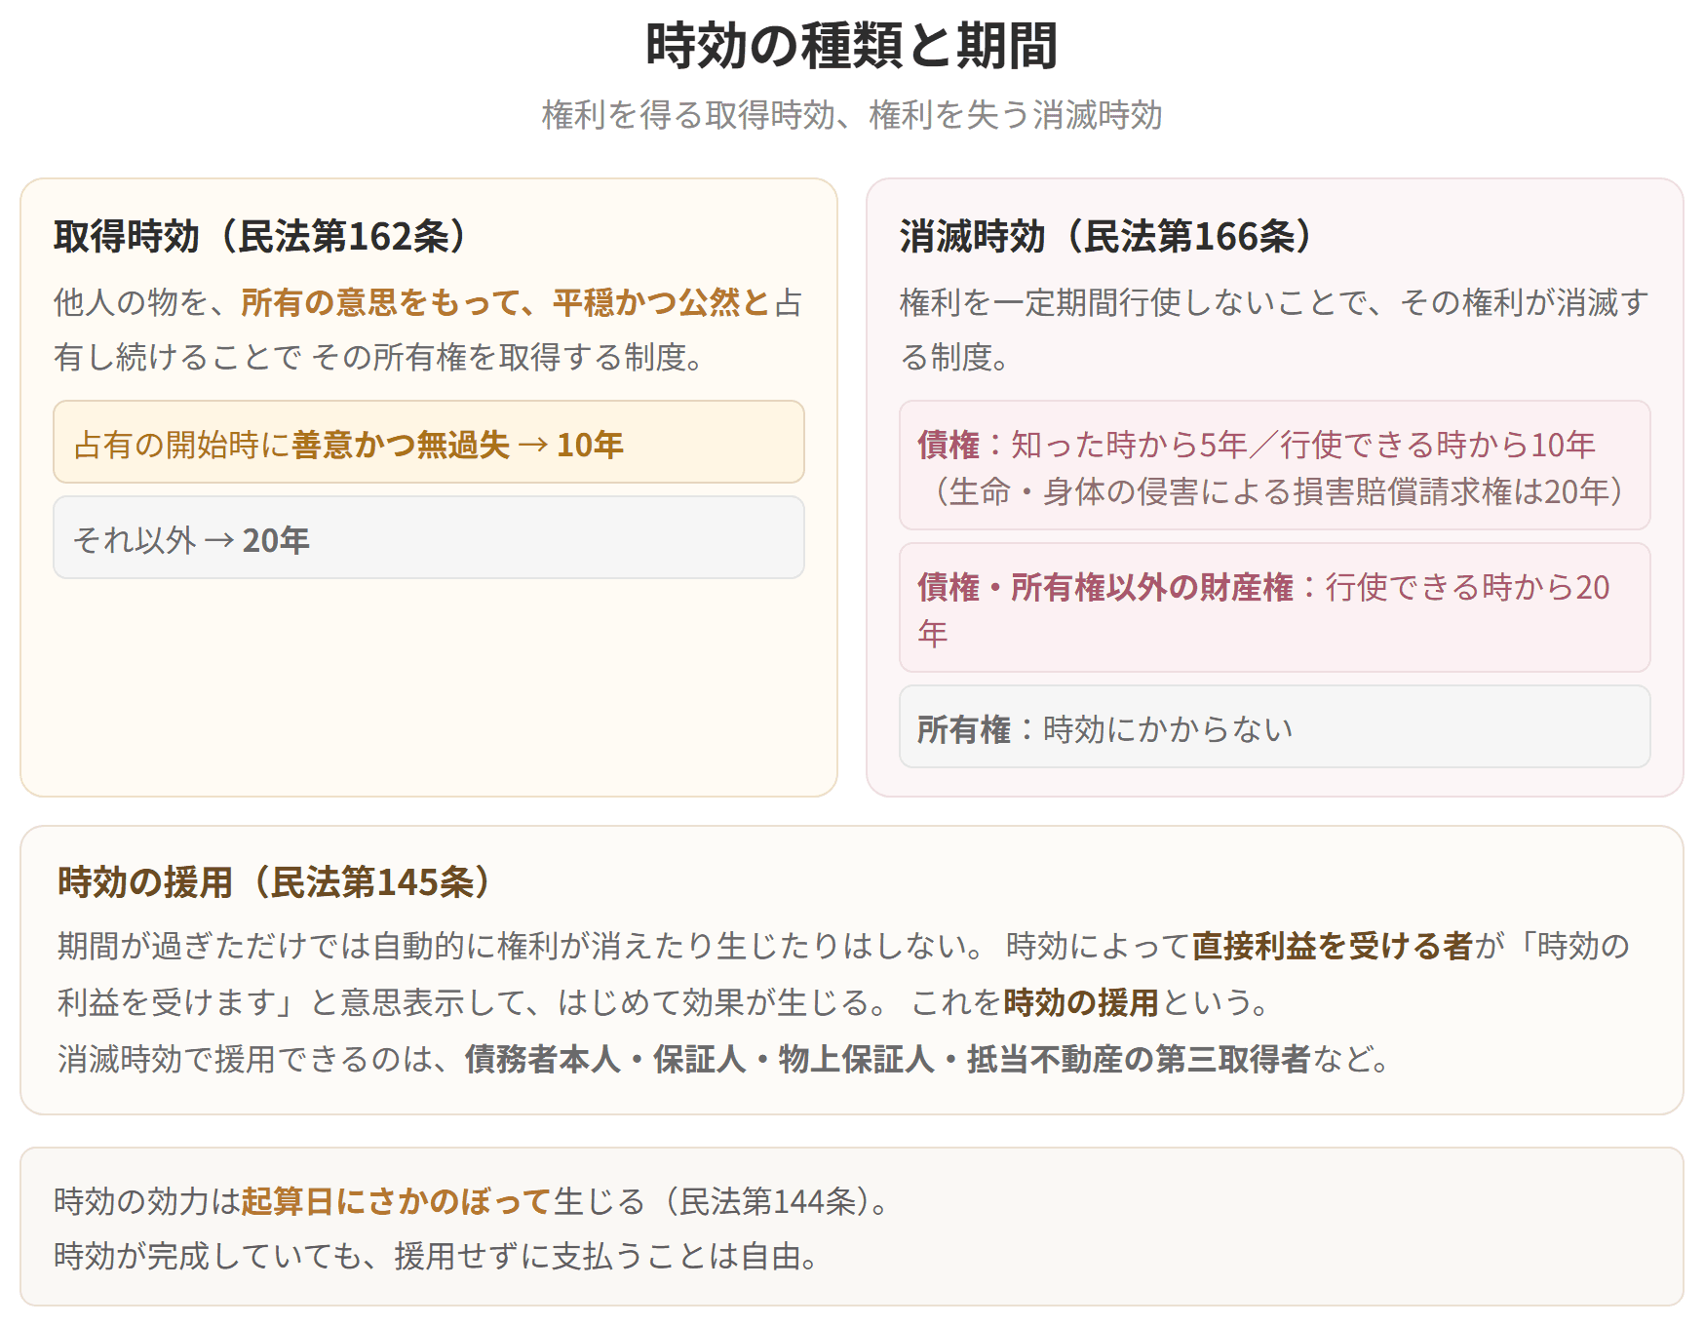Screen dimensions: 1704x1326
Task: Click the line 期間が過ぎただけでは自動的に権利が
Action: (x=843, y=947)
